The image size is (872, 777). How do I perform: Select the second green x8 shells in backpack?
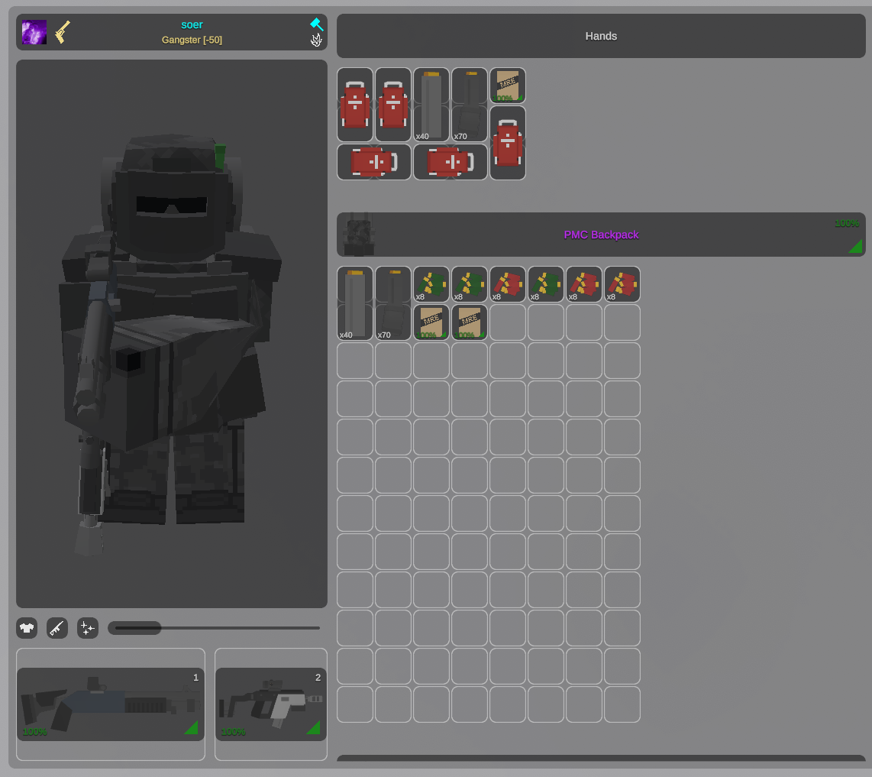pos(470,284)
